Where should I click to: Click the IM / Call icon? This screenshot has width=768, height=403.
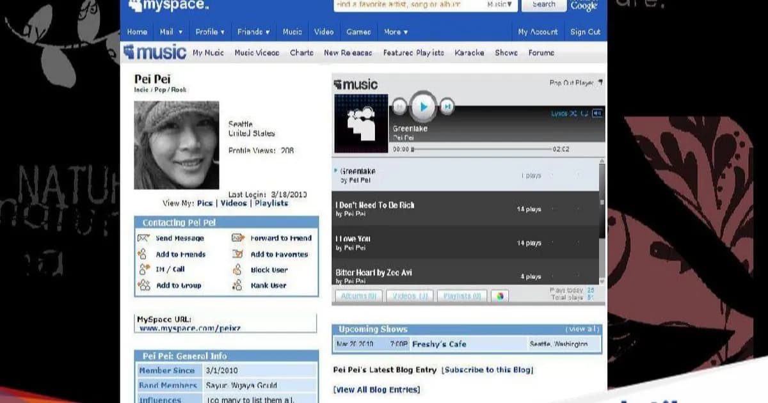click(x=143, y=269)
